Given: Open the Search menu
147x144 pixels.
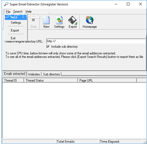Looking at the screenshot, I should click(x=18, y=12).
